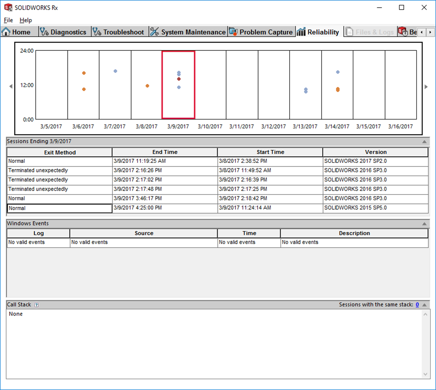Select the red crash point on 3/9/2017

(x=179, y=79)
